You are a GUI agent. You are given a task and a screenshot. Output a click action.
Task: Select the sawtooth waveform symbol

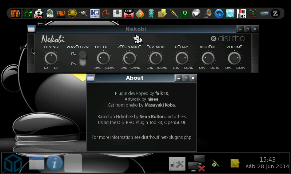73,64
